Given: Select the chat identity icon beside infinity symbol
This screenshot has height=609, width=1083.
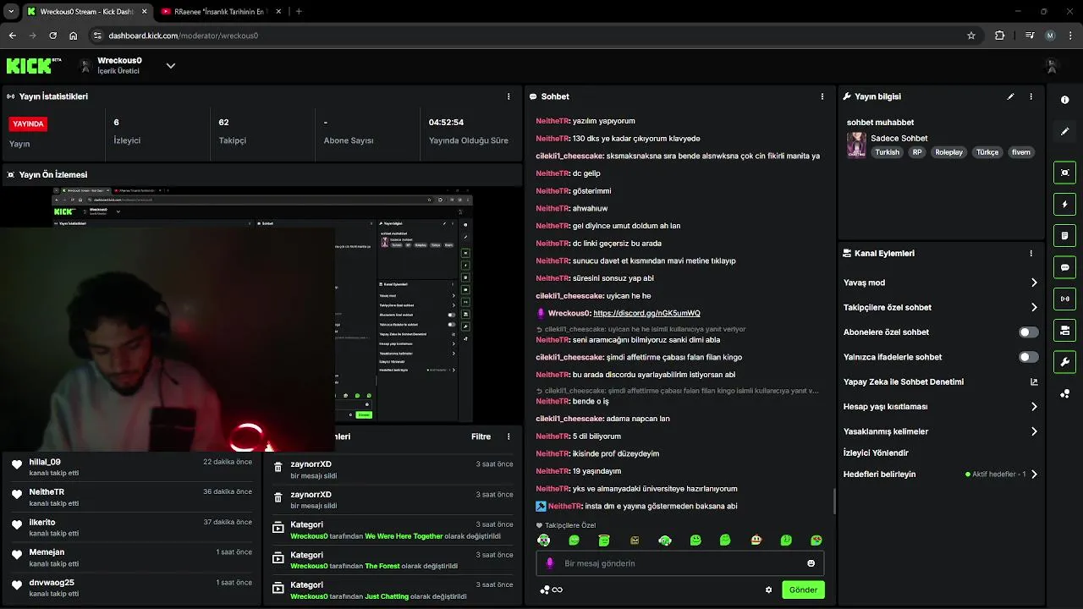Looking at the screenshot, I should [543, 590].
